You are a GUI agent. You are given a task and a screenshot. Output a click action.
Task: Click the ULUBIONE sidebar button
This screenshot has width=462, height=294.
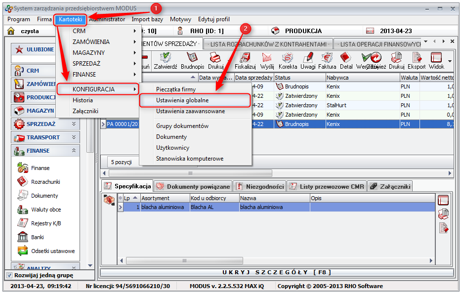(x=40, y=49)
